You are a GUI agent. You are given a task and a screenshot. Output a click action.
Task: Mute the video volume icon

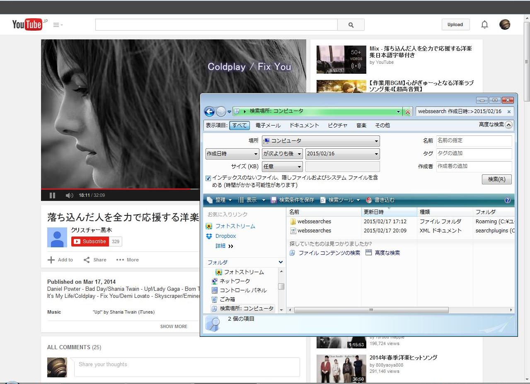pos(69,196)
